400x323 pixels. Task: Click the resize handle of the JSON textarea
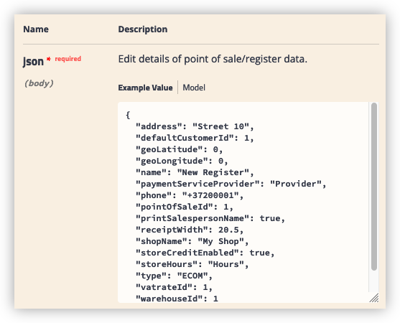click(x=374, y=298)
